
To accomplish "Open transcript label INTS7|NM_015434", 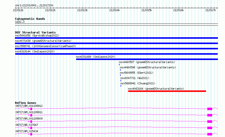I will [27, 131].
